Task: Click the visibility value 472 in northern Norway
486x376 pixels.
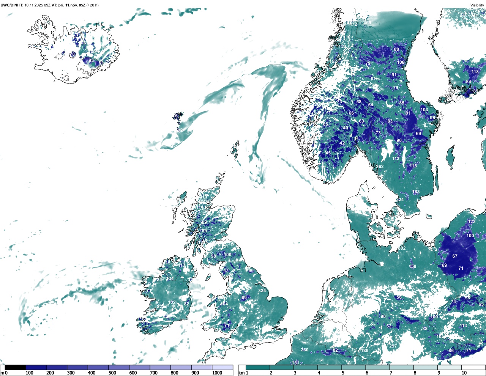Action: pos(354,24)
